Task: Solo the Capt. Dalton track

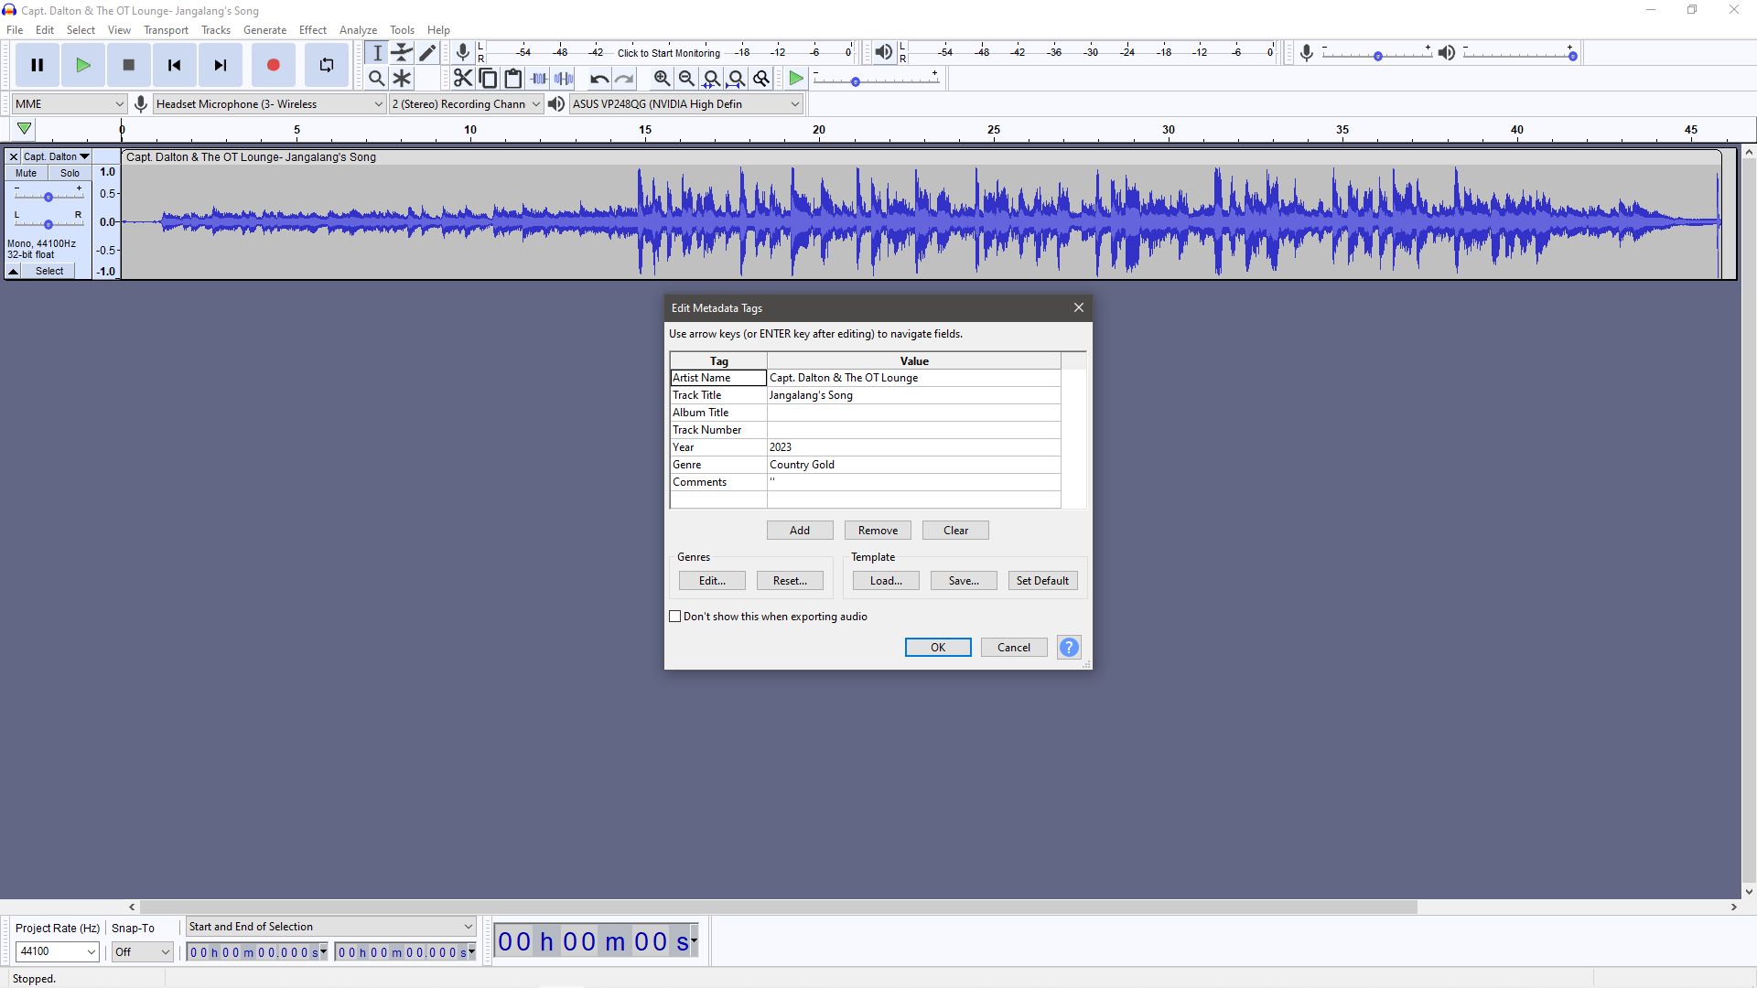Action: pos(70,173)
